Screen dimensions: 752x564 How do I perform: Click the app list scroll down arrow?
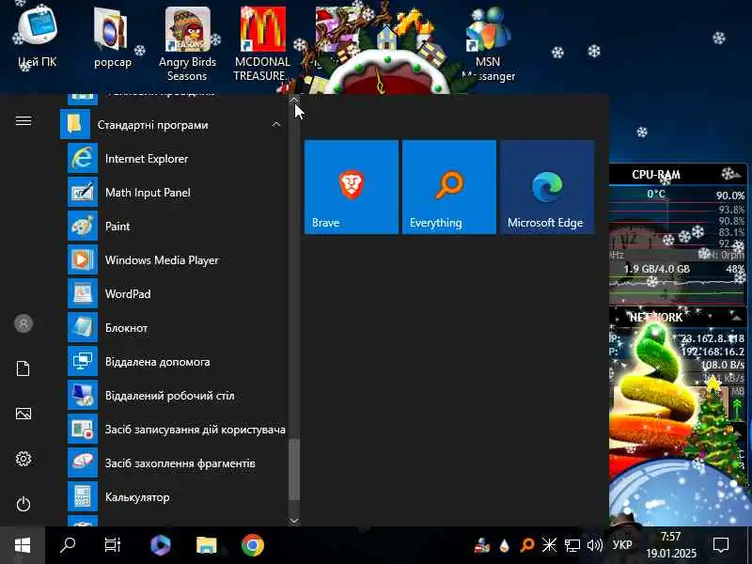[x=294, y=521]
